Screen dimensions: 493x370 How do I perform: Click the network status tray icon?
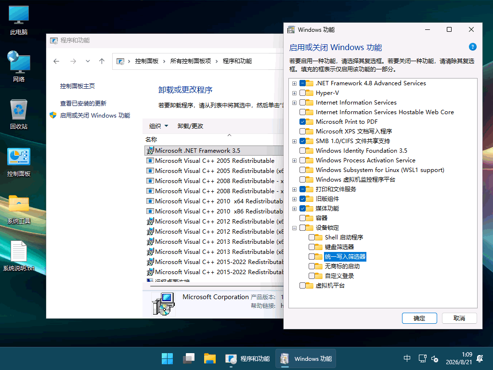[x=422, y=358]
